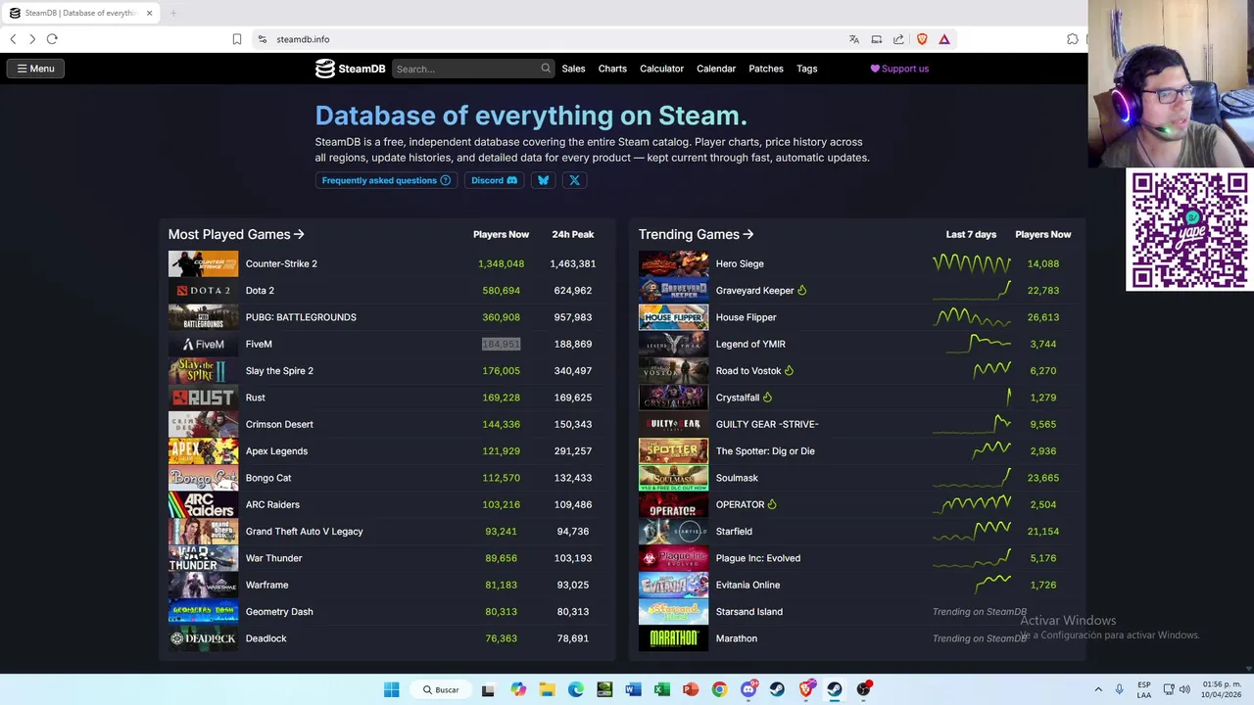
Task: Show hidden system tray icons chevron
Action: click(x=1098, y=689)
